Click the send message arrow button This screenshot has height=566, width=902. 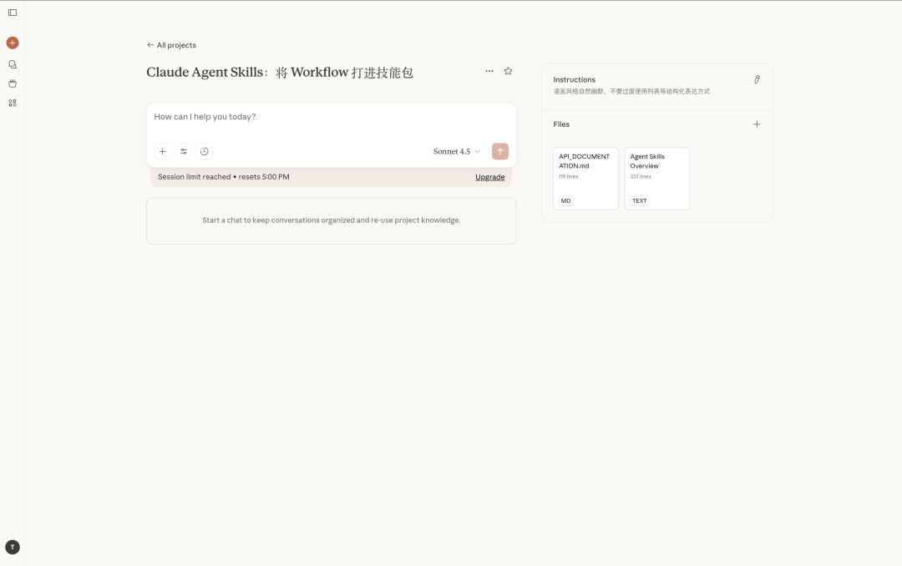[500, 151]
